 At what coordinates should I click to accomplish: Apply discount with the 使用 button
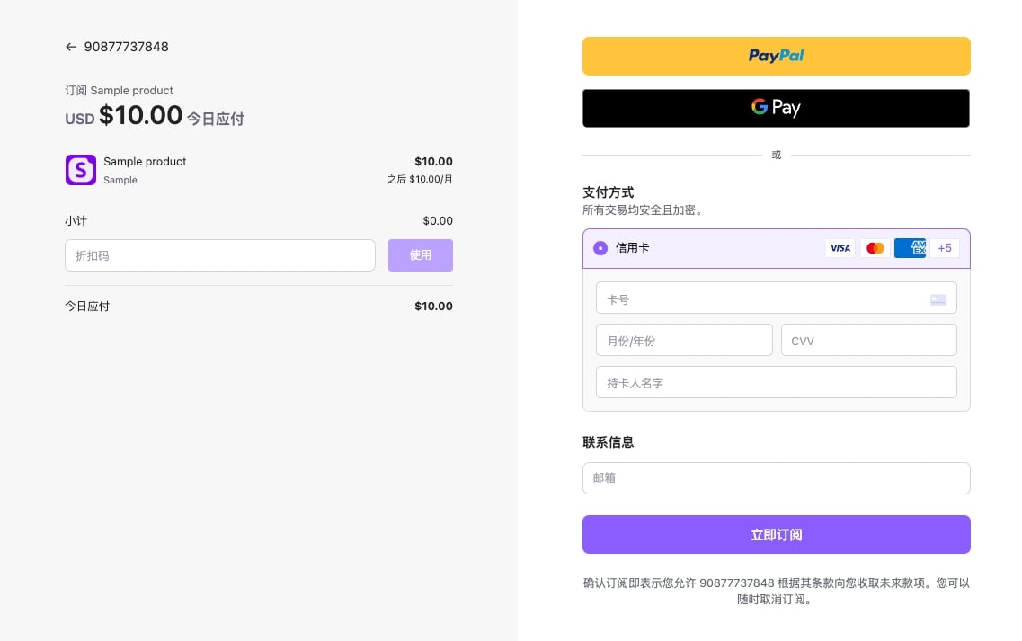421,255
